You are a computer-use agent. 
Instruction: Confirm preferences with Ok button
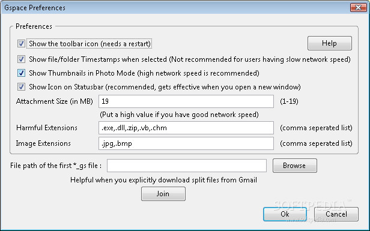(285, 214)
